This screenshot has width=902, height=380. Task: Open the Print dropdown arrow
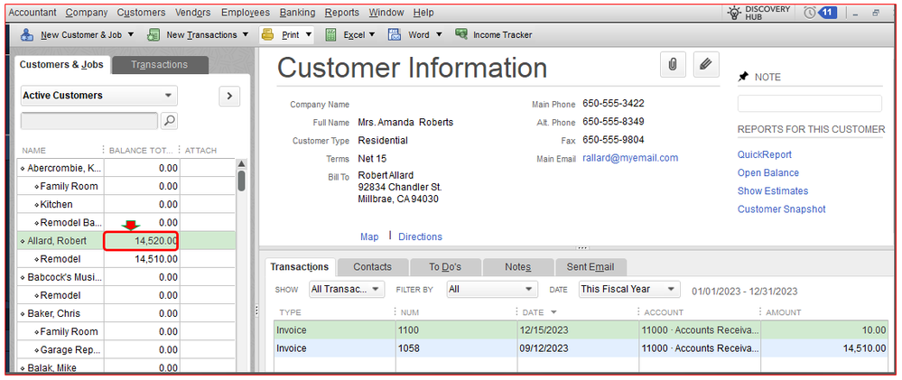pyautogui.click(x=309, y=35)
